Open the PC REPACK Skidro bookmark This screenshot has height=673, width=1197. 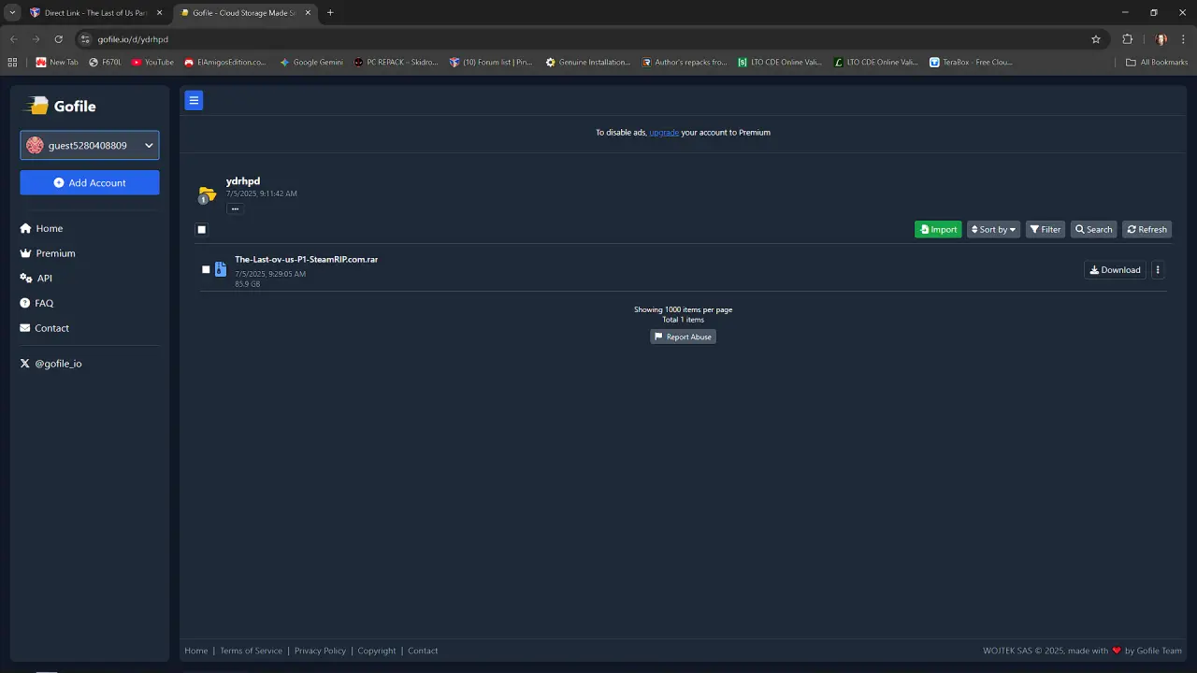pos(396,63)
